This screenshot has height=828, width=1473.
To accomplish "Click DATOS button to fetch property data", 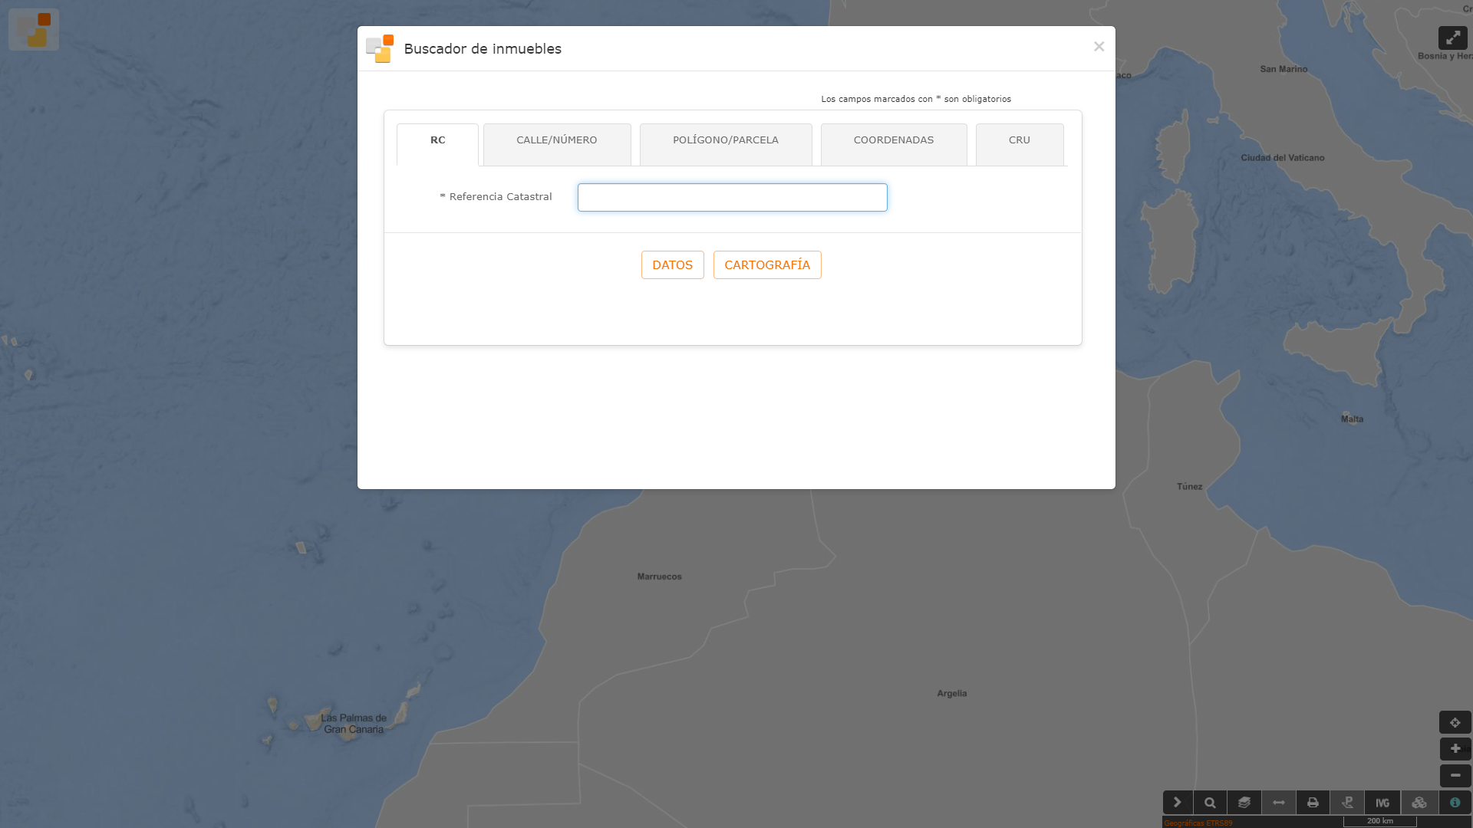I will (x=672, y=264).
